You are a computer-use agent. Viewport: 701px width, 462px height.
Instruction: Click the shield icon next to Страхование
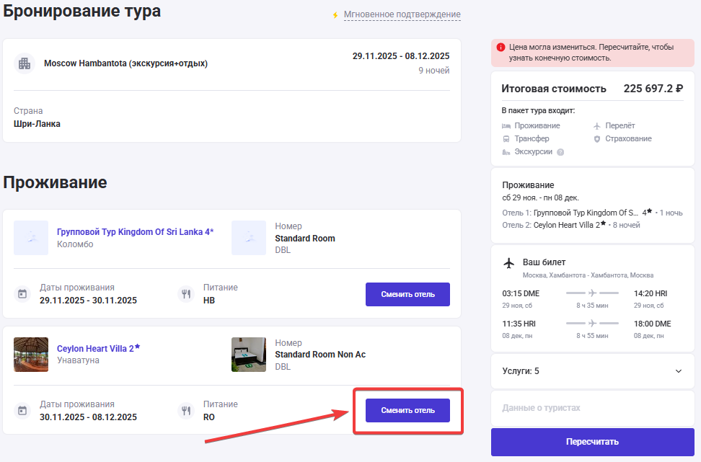tap(596, 138)
